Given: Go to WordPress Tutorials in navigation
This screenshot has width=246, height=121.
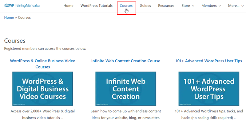Looking at the screenshot, I should coord(97,6).
